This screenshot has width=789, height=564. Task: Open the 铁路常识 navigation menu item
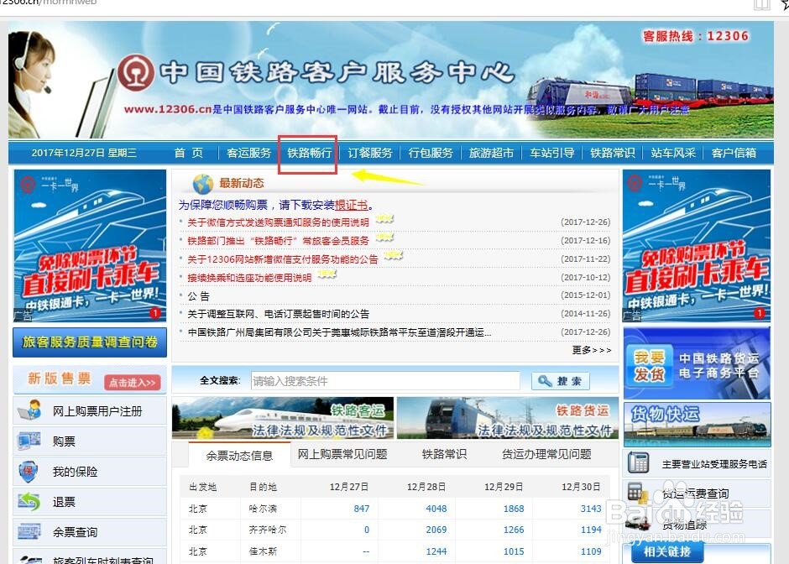(x=613, y=153)
